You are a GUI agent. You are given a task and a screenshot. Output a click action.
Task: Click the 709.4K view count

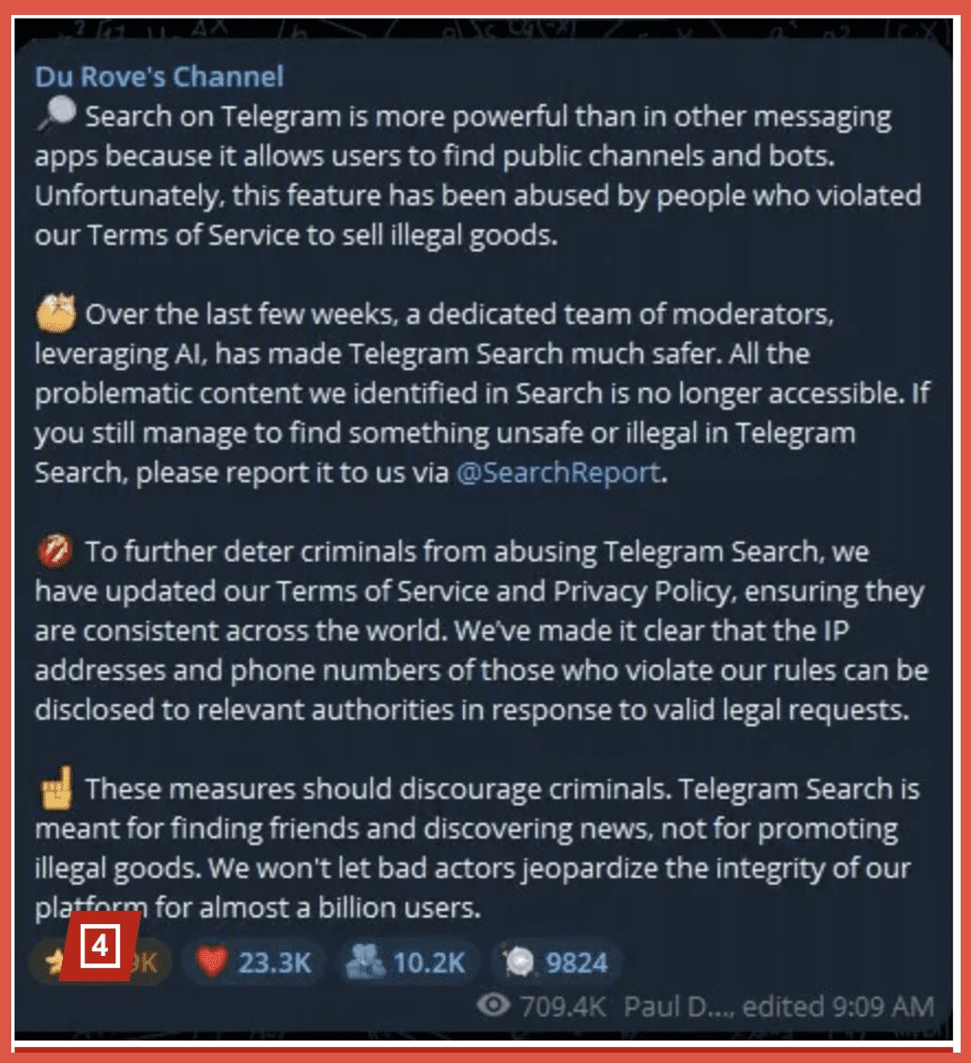point(563,1006)
